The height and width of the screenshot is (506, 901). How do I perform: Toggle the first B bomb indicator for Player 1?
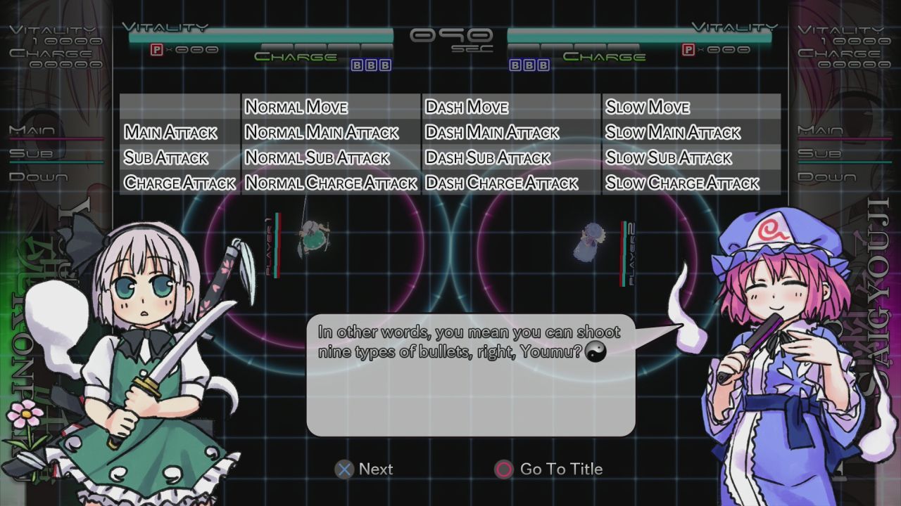point(355,63)
